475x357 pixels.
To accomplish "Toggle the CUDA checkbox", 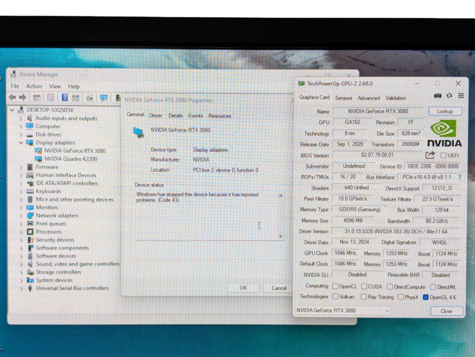I will click(364, 286).
